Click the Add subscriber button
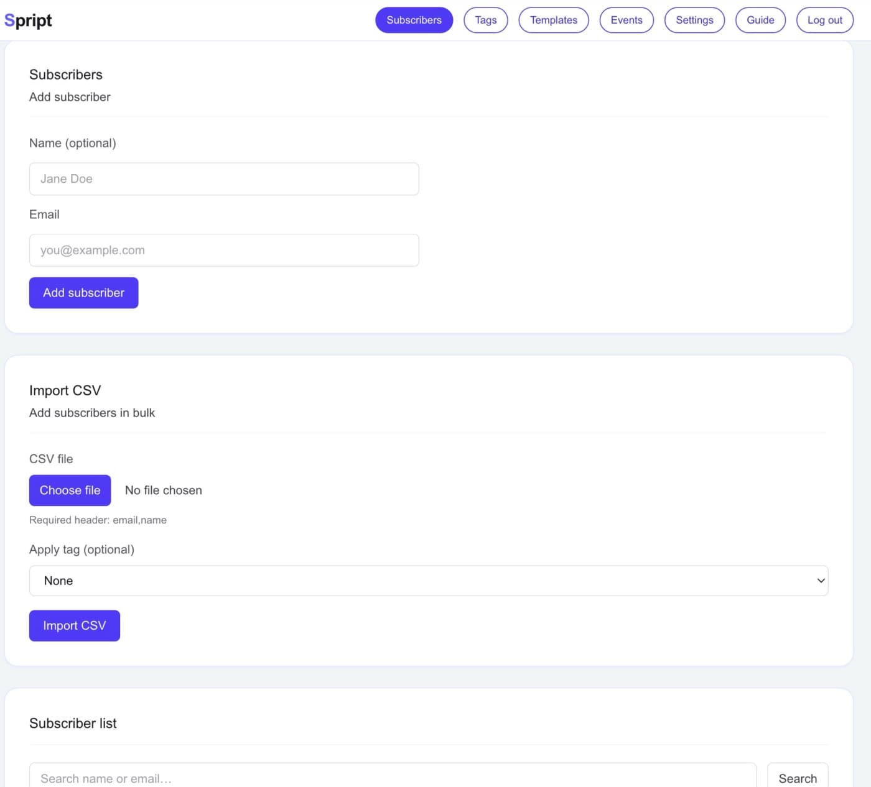The image size is (871, 787). (x=83, y=292)
